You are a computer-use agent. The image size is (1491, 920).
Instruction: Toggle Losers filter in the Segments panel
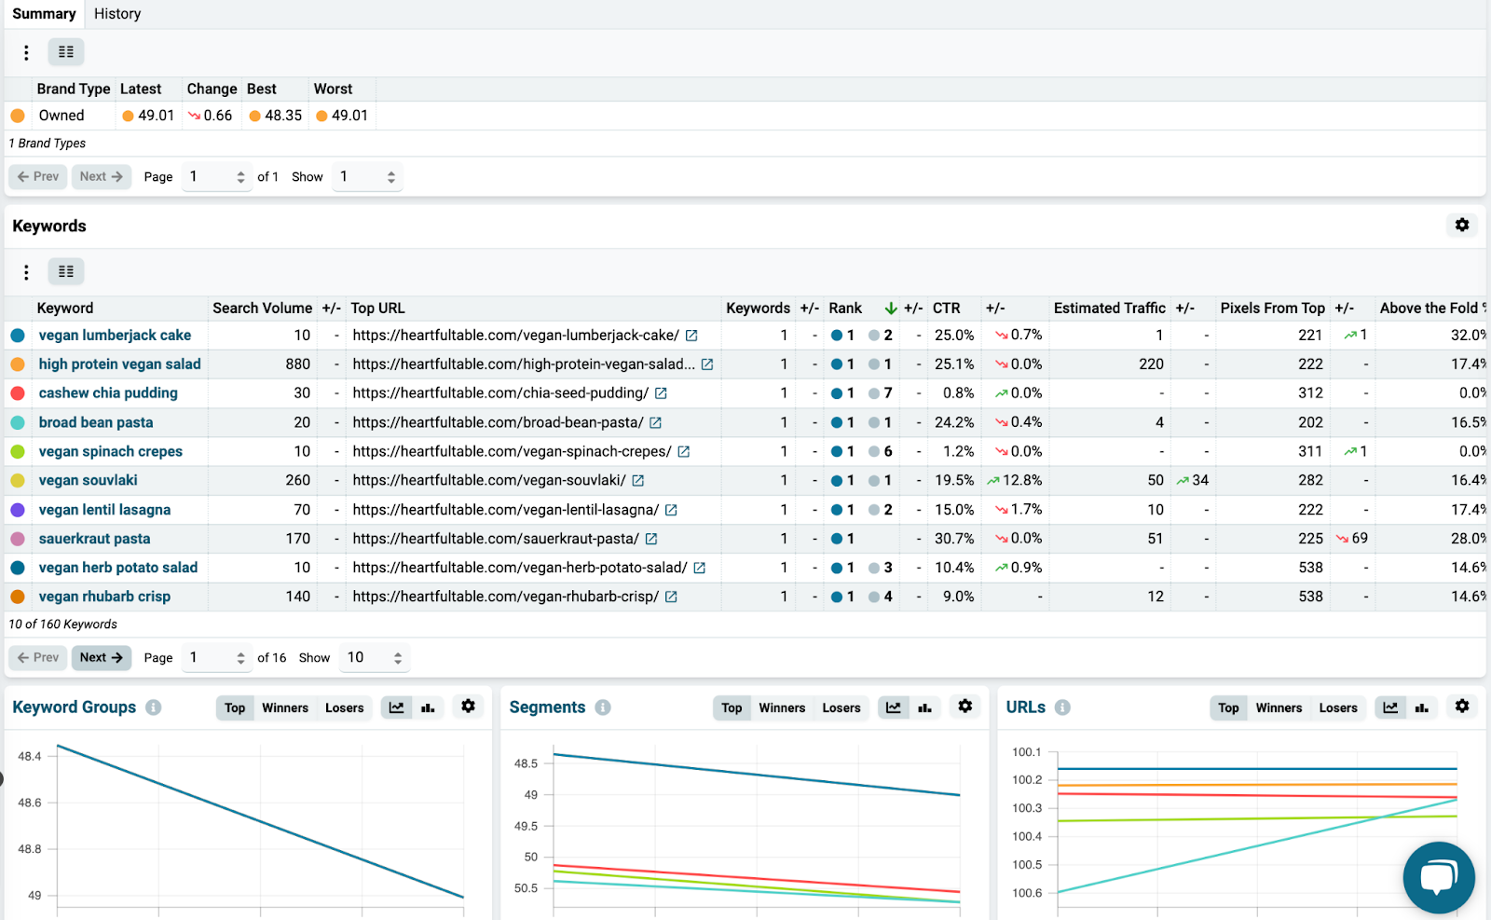click(841, 707)
